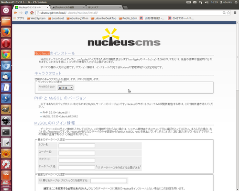Open the zoom magnifier in address bar
The height and width of the screenshot is (191, 239).
click(224, 13)
